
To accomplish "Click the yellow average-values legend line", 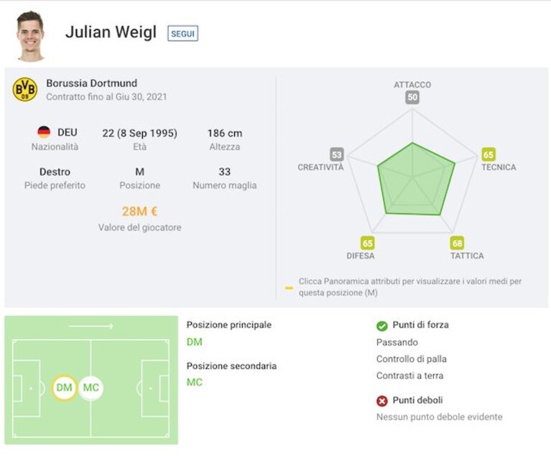I will [289, 288].
